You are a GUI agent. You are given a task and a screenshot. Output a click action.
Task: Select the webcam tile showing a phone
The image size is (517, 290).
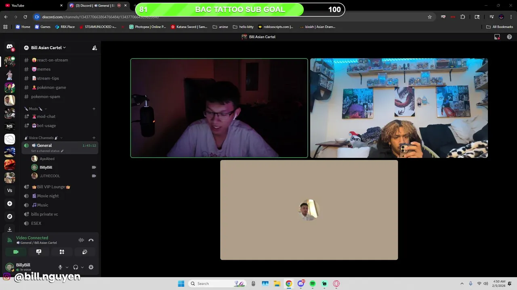click(399, 108)
